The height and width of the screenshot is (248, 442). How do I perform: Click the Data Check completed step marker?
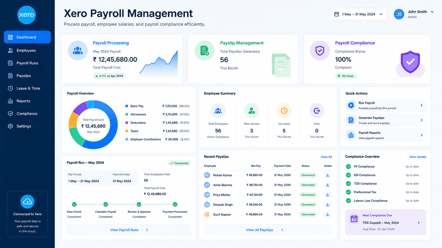[x=74, y=205]
